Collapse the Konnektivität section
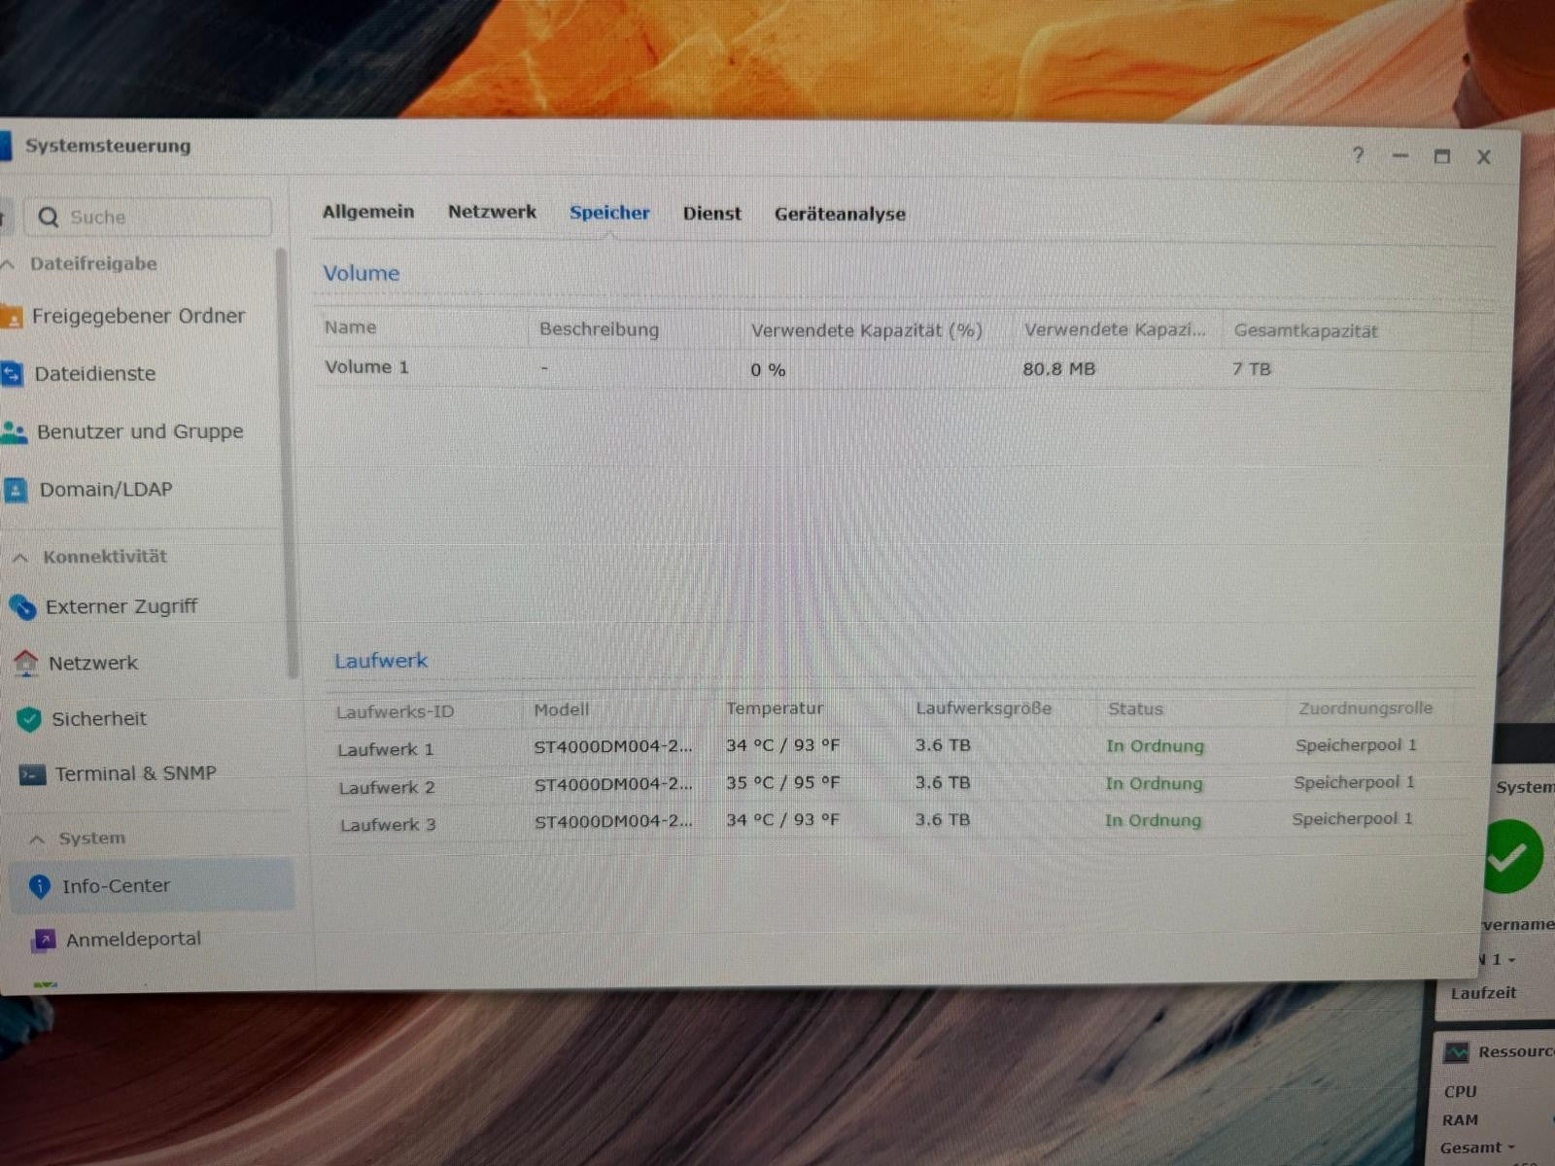1555x1166 pixels. tap(20, 558)
